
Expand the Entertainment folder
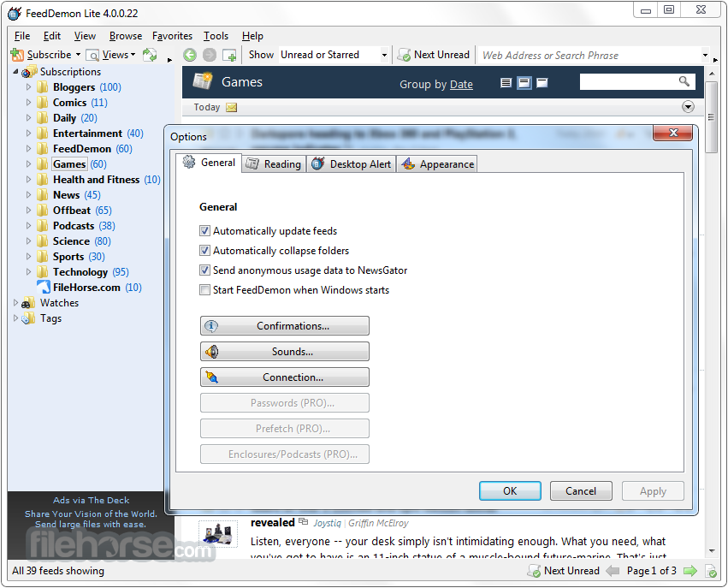click(x=29, y=134)
